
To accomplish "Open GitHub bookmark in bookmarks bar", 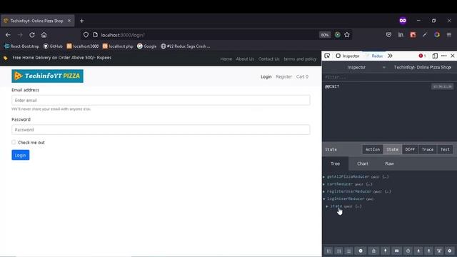I will tap(53, 46).
